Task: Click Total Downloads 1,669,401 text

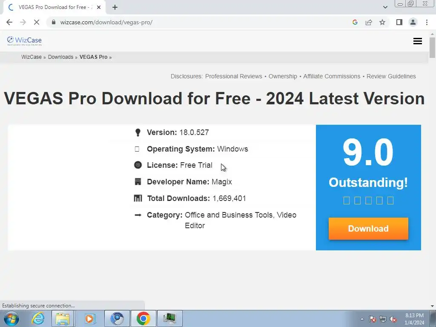Action: (x=197, y=198)
